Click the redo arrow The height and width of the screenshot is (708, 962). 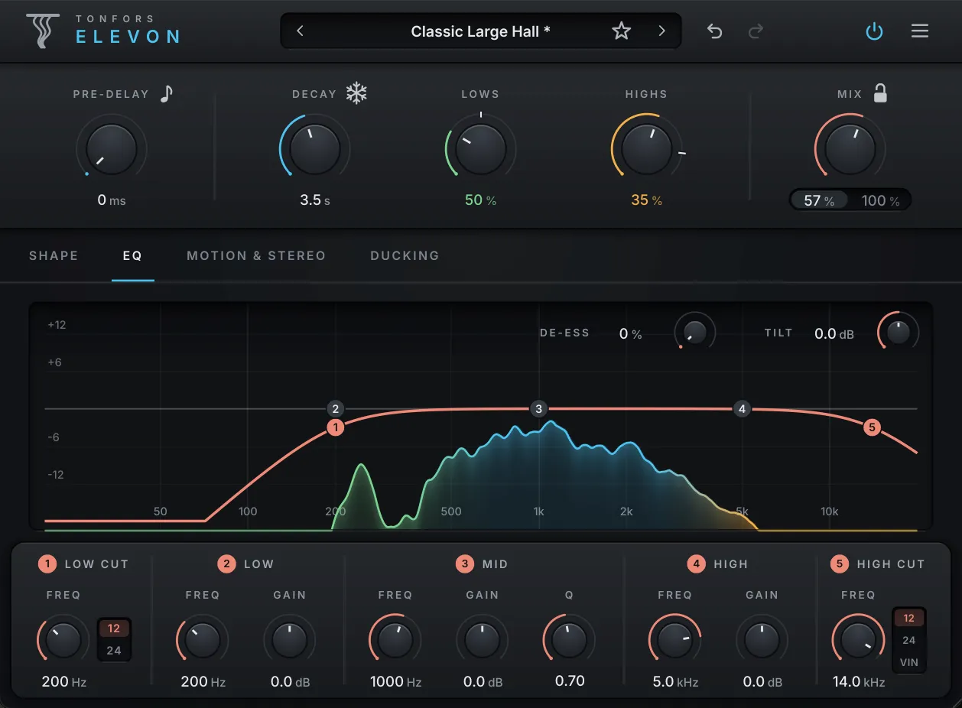756,31
